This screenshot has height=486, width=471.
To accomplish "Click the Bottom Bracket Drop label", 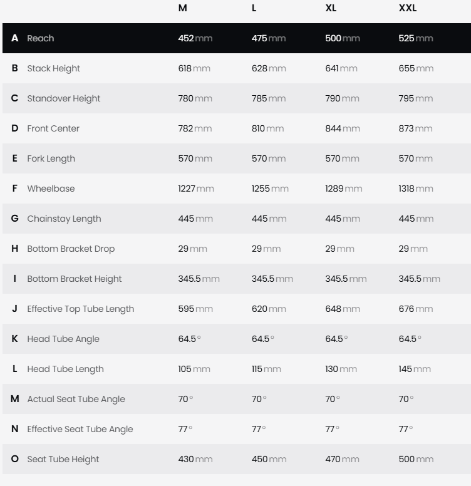I will [x=71, y=249].
